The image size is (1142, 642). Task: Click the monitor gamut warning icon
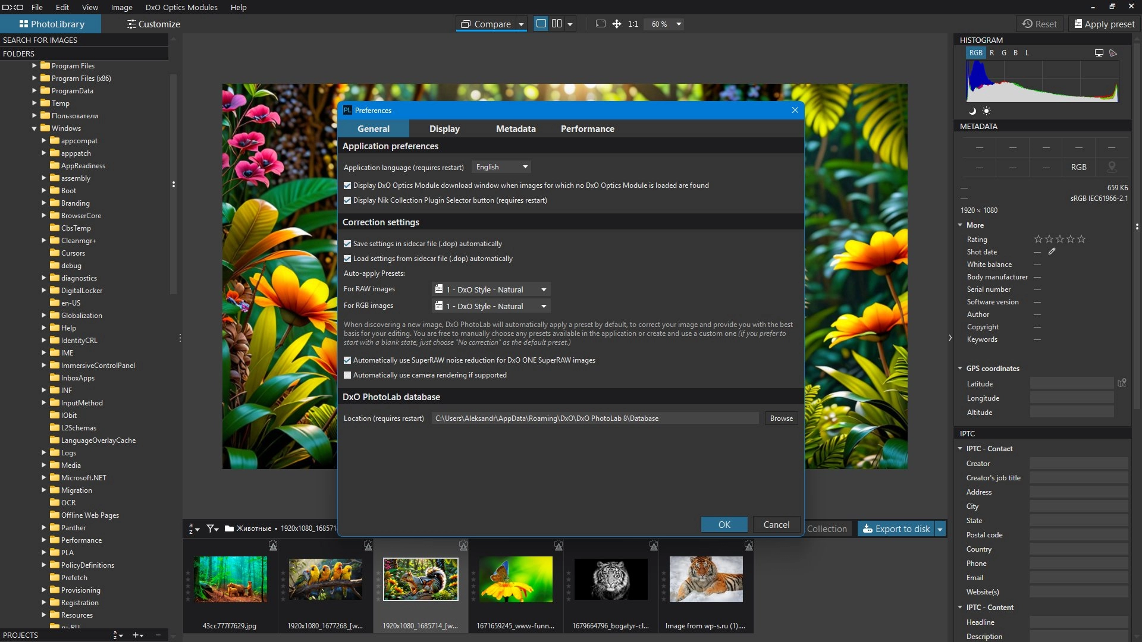(x=1099, y=53)
